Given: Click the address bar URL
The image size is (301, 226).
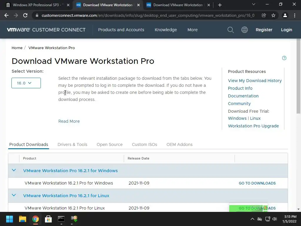Looking at the screenshot, I should click(x=148, y=15).
